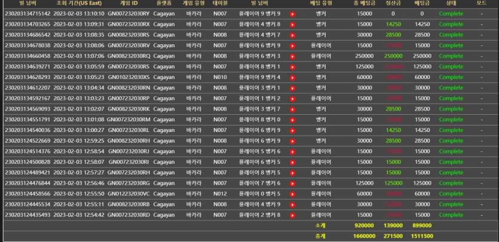
Task: Click the 테이블 column header
Action: click(x=220, y=3)
